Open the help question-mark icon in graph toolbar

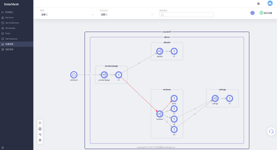40,141
